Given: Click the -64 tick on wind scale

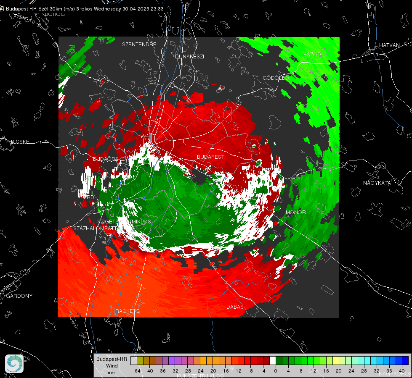Looking at the screenshot, I should point(137,371).
